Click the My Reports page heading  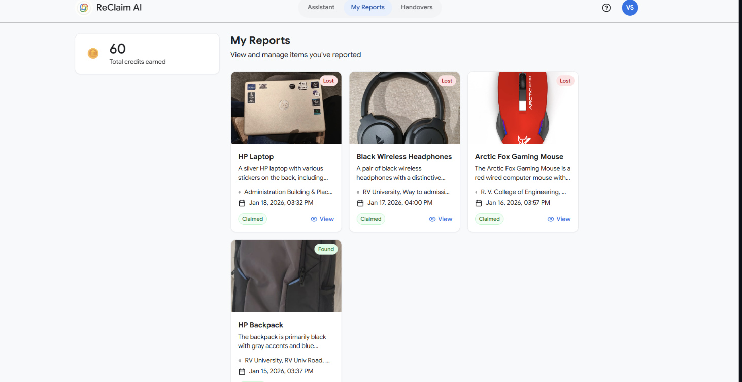point(260,41)
